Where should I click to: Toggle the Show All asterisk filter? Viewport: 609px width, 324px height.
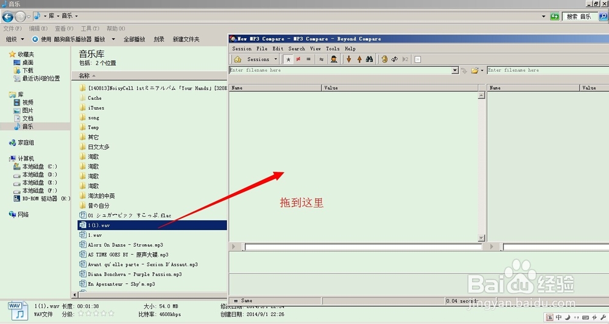288,60
